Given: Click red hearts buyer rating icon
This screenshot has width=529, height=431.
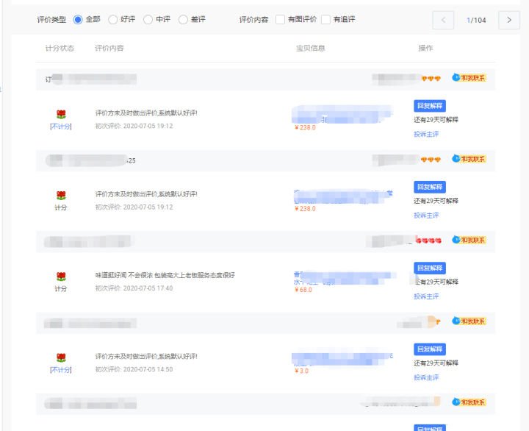Looking at the screenshot, I should 428,241.
